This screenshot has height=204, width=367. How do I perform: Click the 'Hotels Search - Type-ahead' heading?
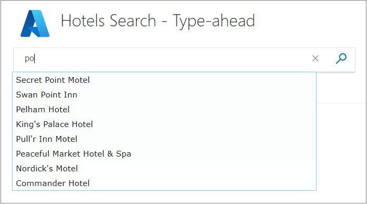(x=158, y=21)
